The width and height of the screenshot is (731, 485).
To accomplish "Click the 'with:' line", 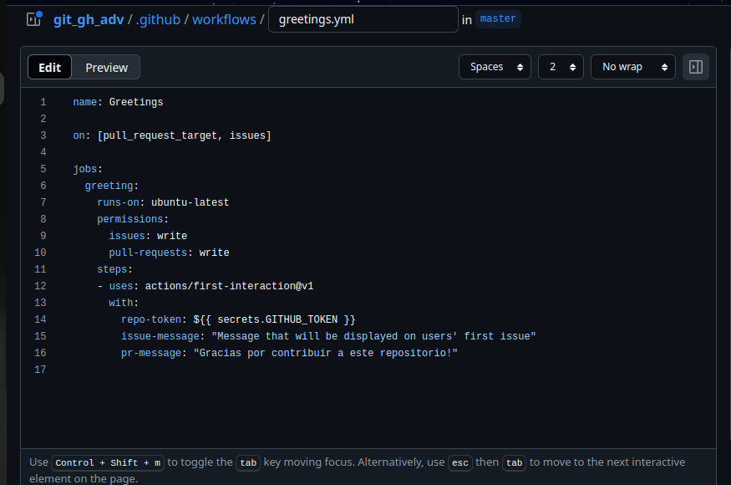I will click(124, 303).
